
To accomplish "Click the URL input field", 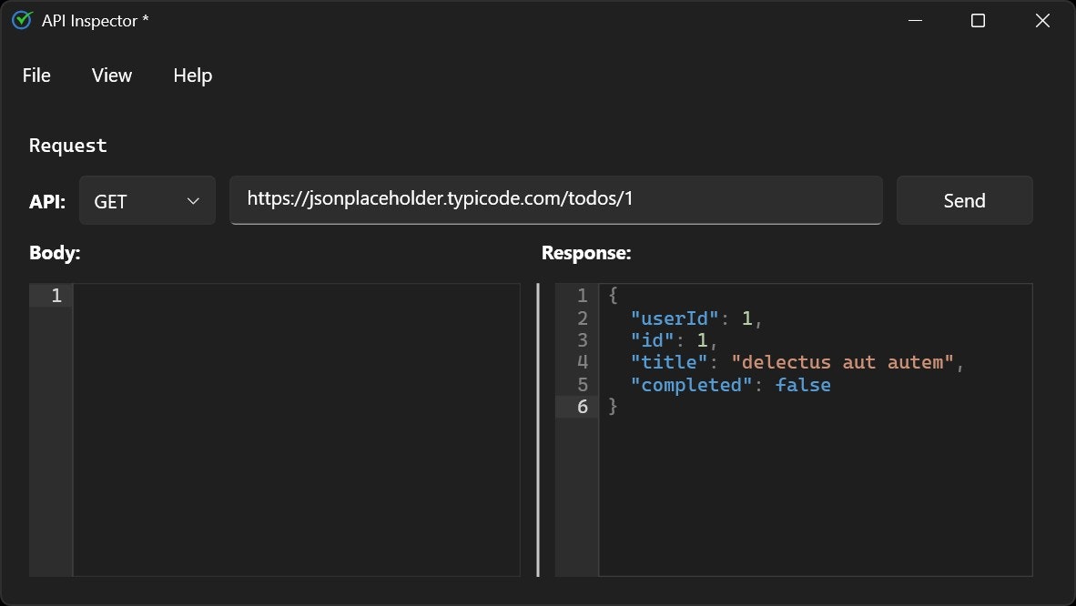I will pos(556,199).
